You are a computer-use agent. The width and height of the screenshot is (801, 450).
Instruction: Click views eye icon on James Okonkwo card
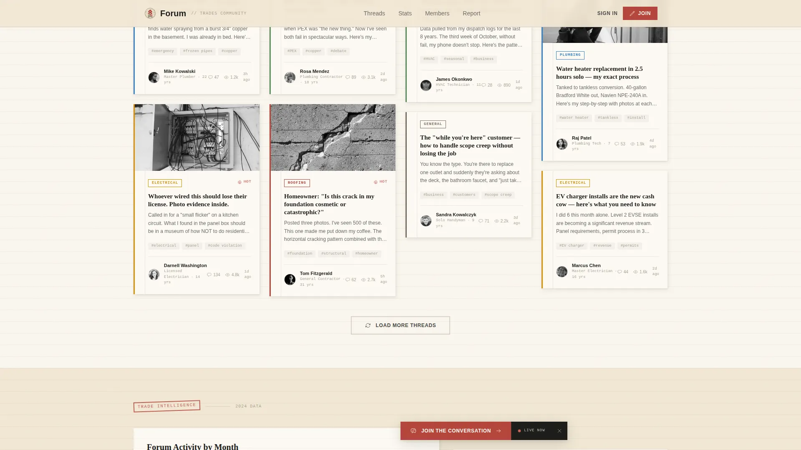click(x=499, y=85)
